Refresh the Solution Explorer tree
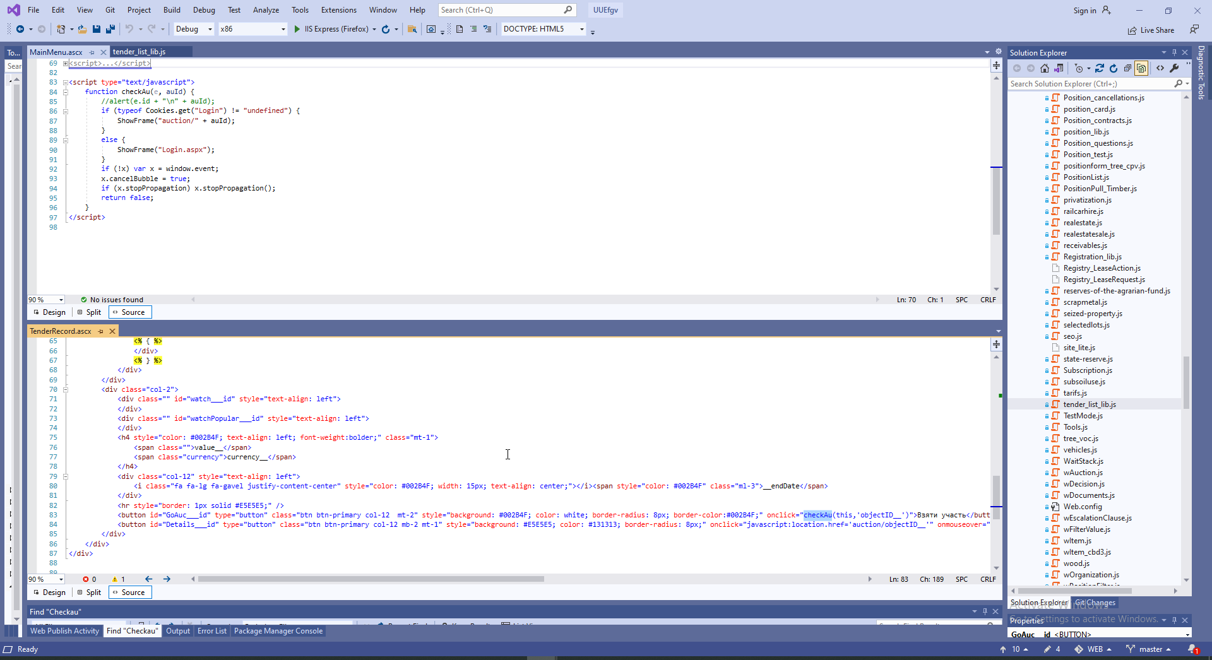 (1114, 68)
